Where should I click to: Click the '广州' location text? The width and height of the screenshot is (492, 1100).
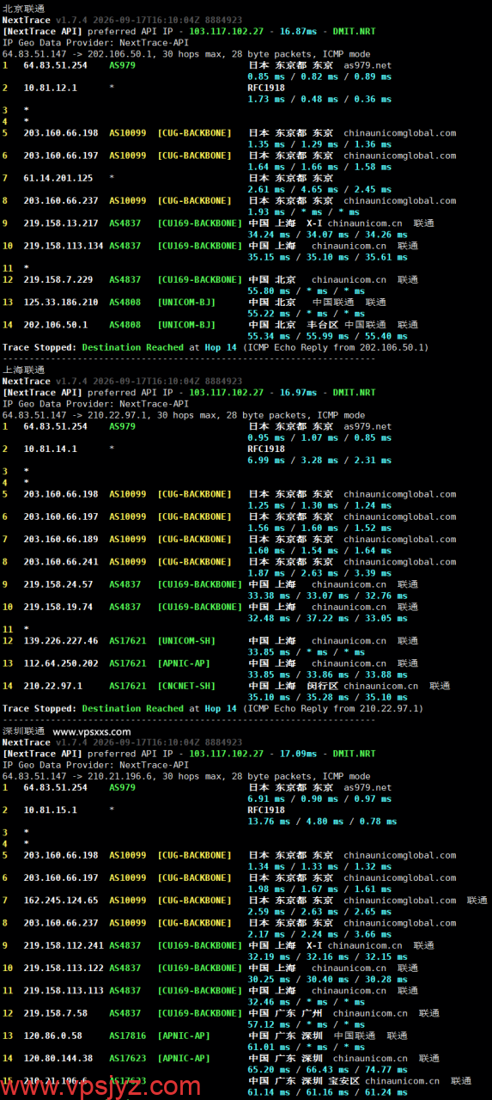312,1013
